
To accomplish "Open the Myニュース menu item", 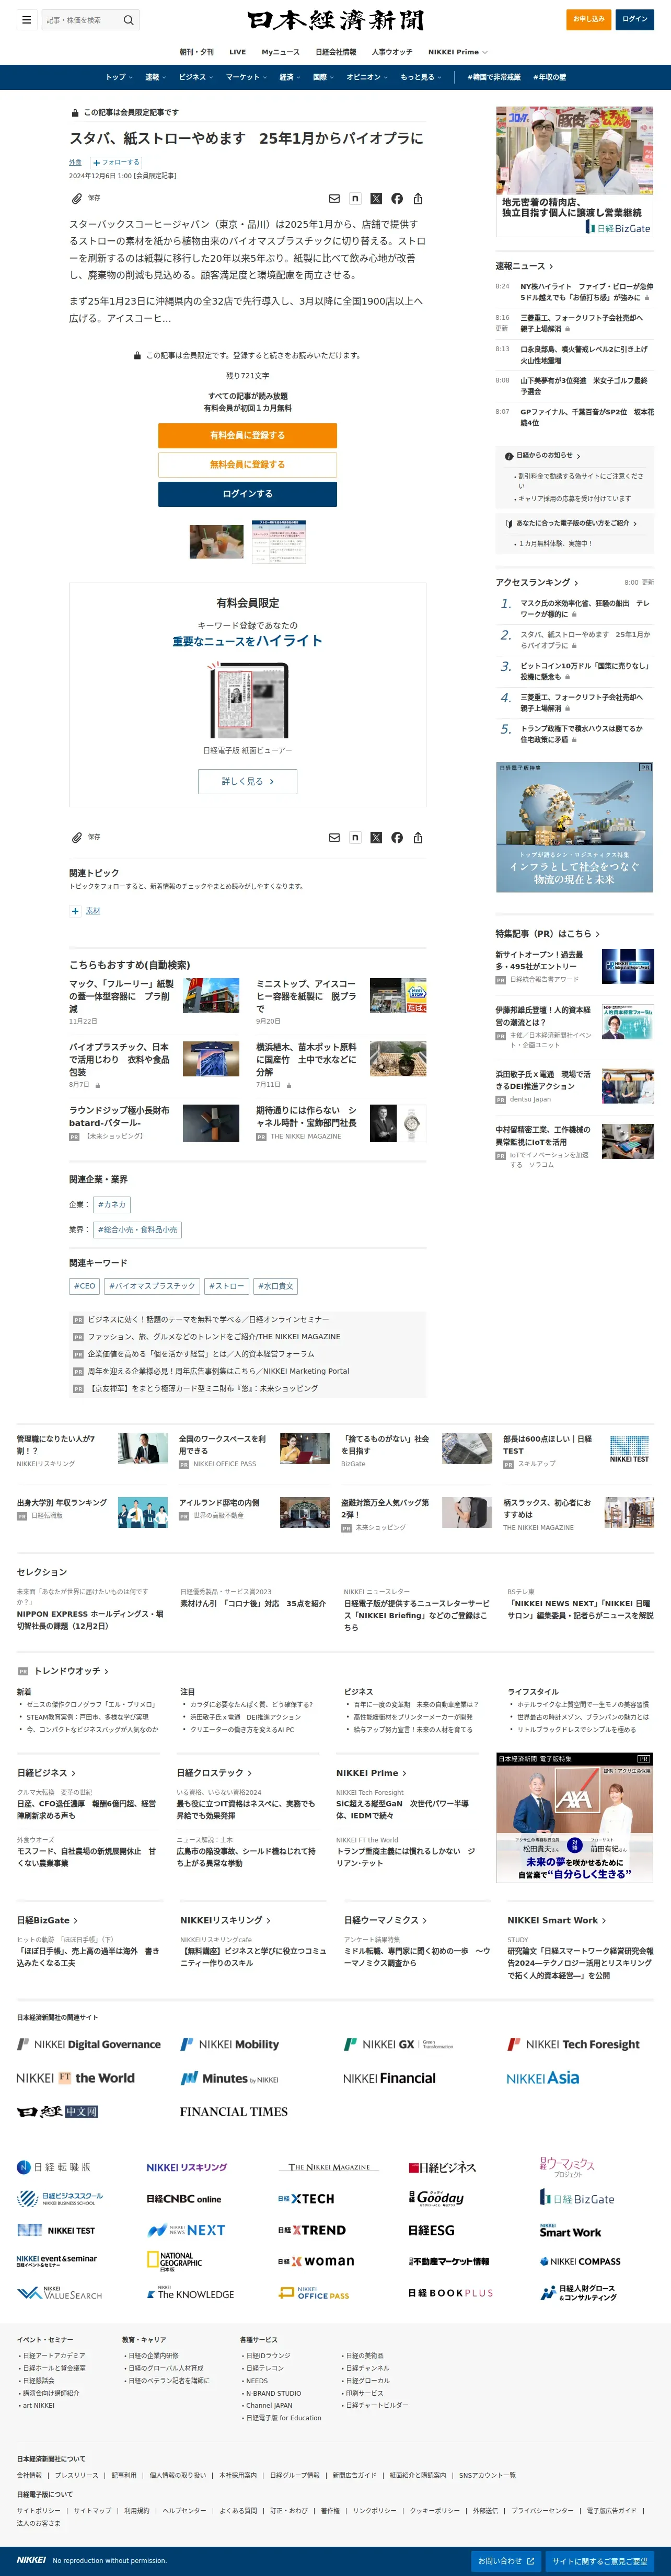I will tap(281, 52).
